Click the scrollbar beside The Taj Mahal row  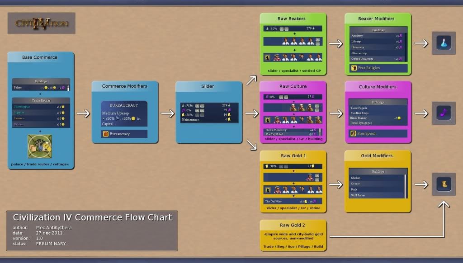click(x=320, y=132)
